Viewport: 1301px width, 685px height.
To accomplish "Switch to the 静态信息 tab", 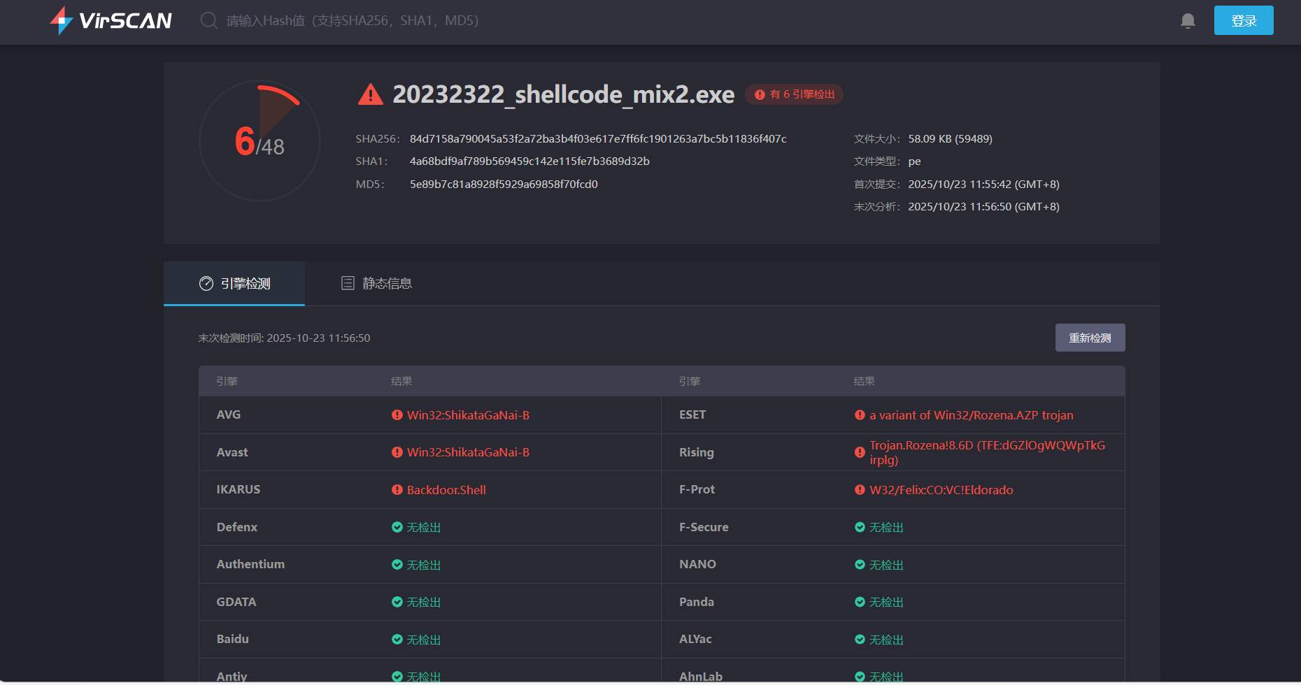I will point(376,283).
